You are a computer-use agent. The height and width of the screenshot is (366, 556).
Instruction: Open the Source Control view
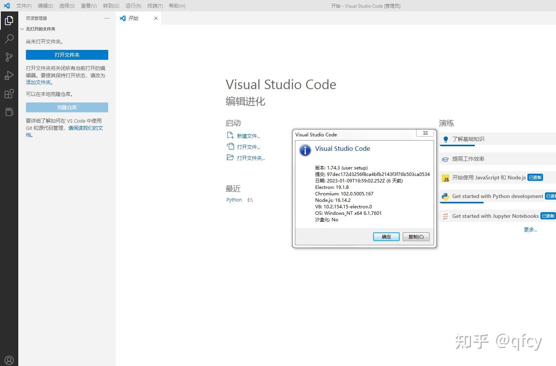[9, 57]
